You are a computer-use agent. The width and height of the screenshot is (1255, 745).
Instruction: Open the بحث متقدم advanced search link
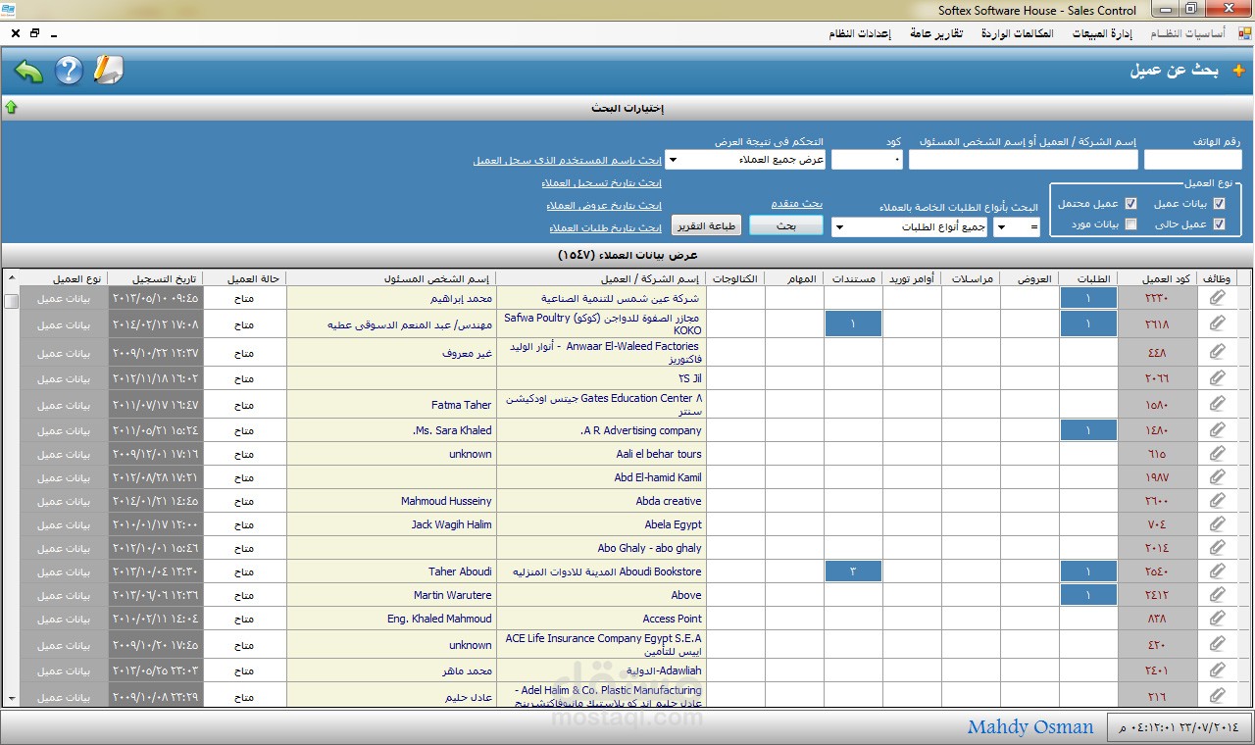[x=796, y=203]
